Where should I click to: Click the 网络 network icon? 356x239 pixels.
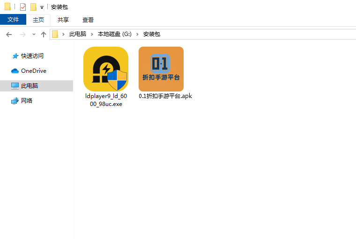point(15,101)
